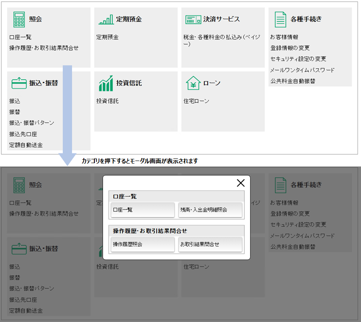Click dimmed 振込・振替 heading behind the modal
This screenshot has height=322, width=361.
click(x=43, y=249)
